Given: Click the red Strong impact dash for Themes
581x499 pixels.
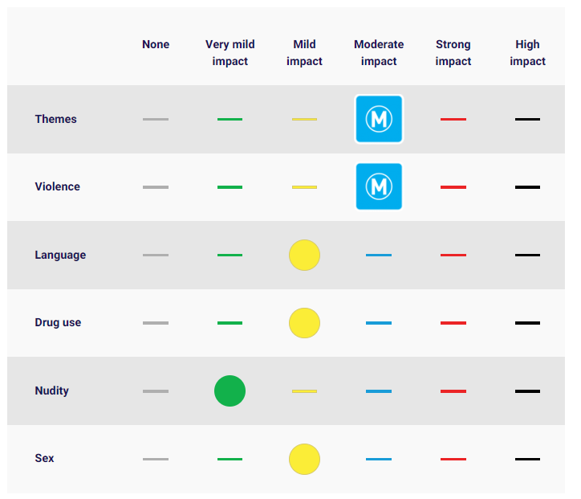Looking at the screenshot, I should [453, 119].
